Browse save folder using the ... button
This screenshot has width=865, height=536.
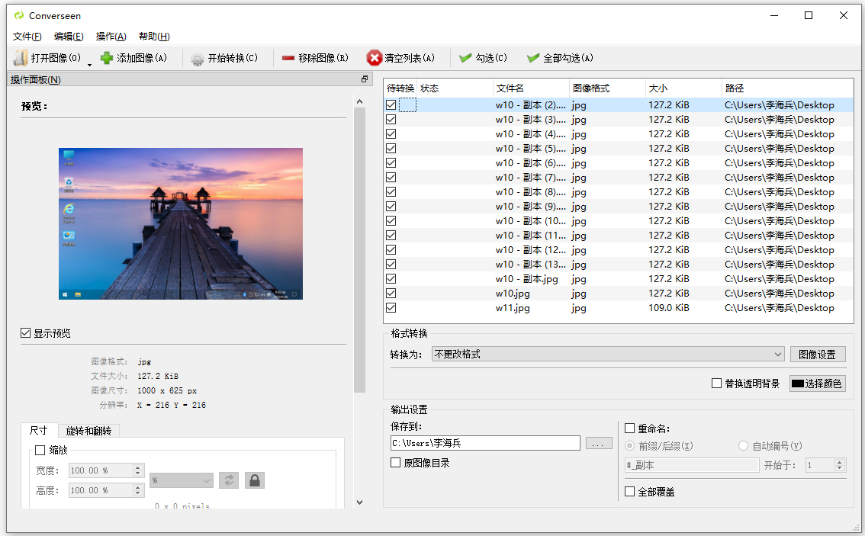coord(599,443)
